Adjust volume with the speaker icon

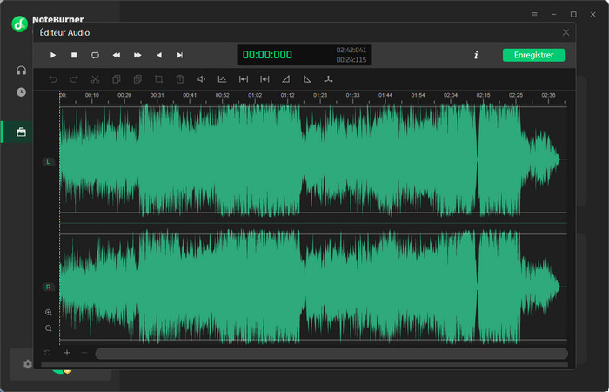pyautogui.click(x=201, y=79)
